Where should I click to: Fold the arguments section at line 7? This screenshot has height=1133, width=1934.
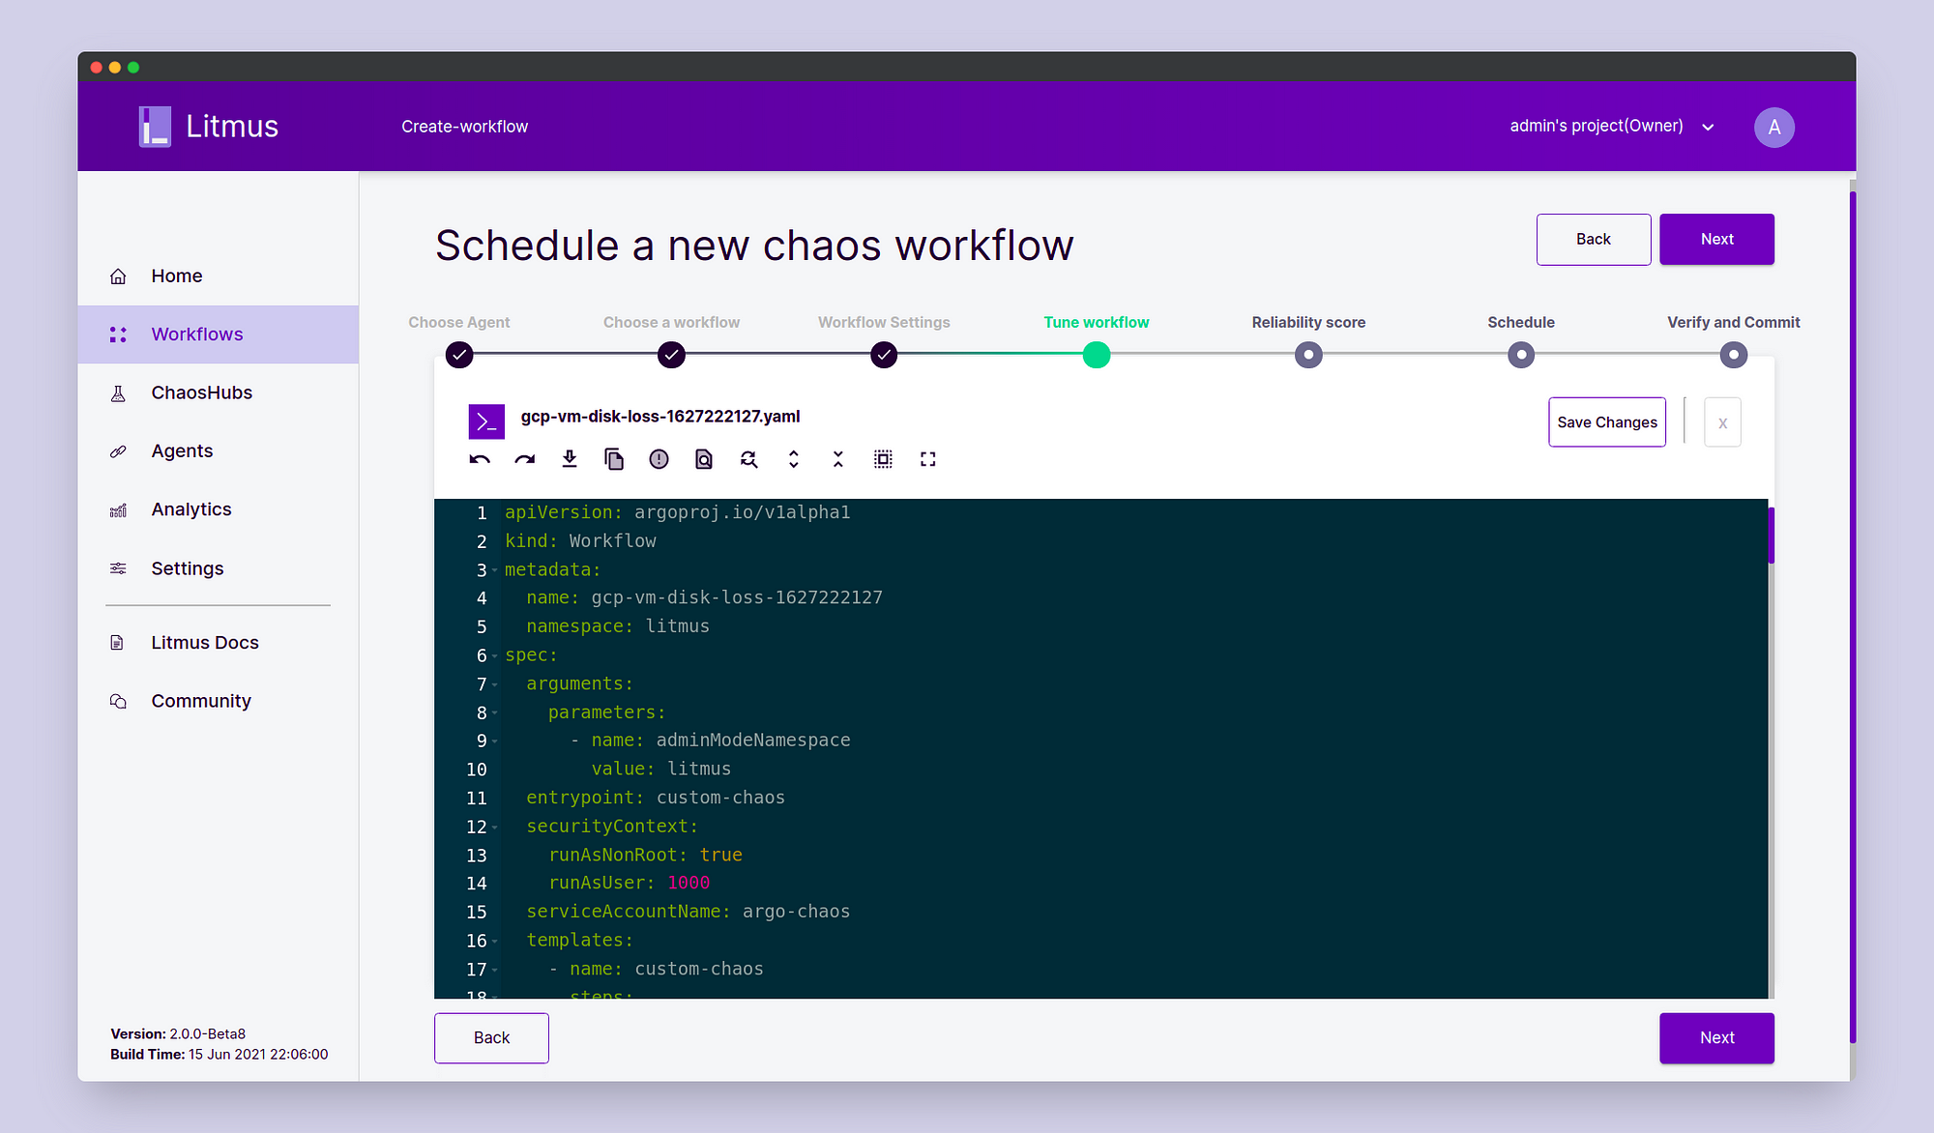tap(495, 684)
